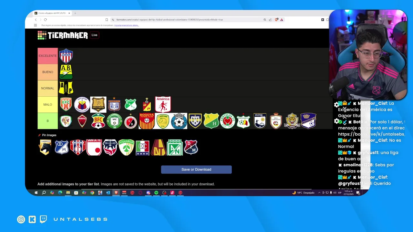Image resolution: width=413 pixels, height=232 pixels.
Task: Click the Atlético Huila A H crest
Action: [x=211, y=121]
